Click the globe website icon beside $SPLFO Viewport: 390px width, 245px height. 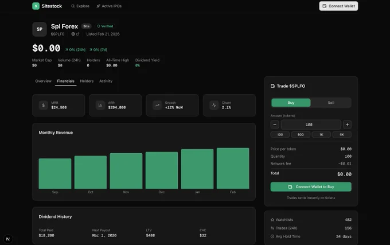[73, 34]
